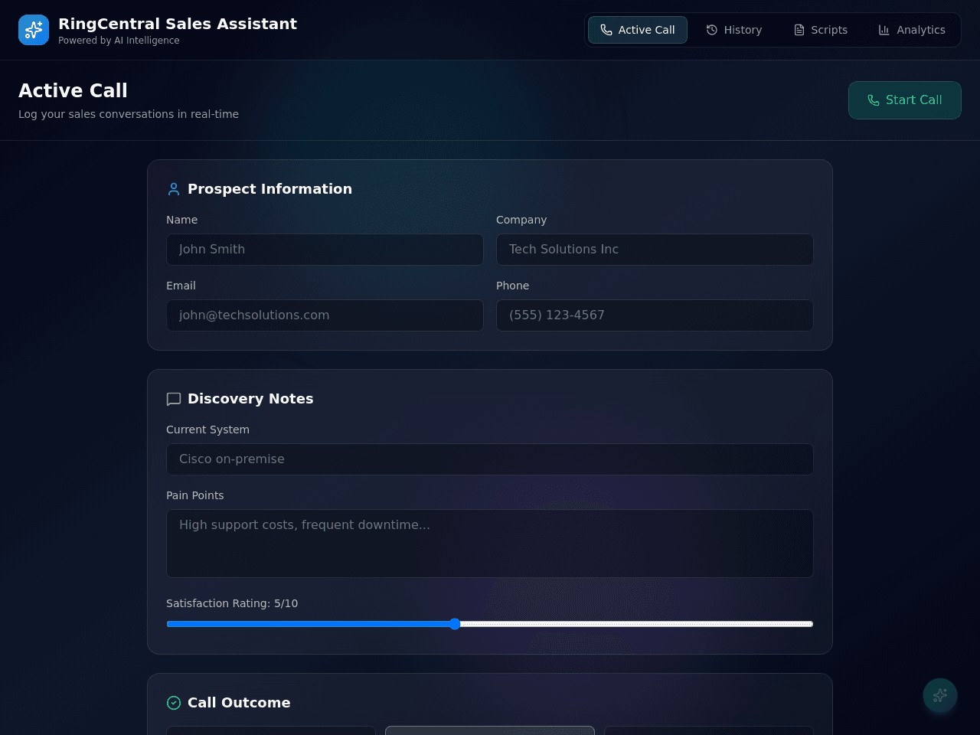Click the Start Call button
This screenshot has height=735, width=980.
pos(905,100)
